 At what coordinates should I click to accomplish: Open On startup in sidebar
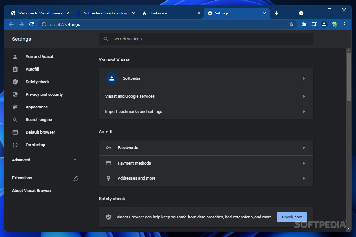coord(35,145)
